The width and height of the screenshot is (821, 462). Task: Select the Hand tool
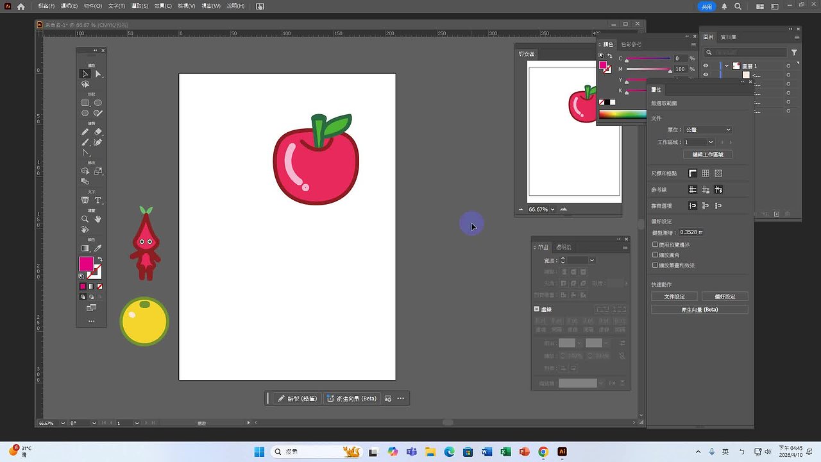[x=97, y=219]
